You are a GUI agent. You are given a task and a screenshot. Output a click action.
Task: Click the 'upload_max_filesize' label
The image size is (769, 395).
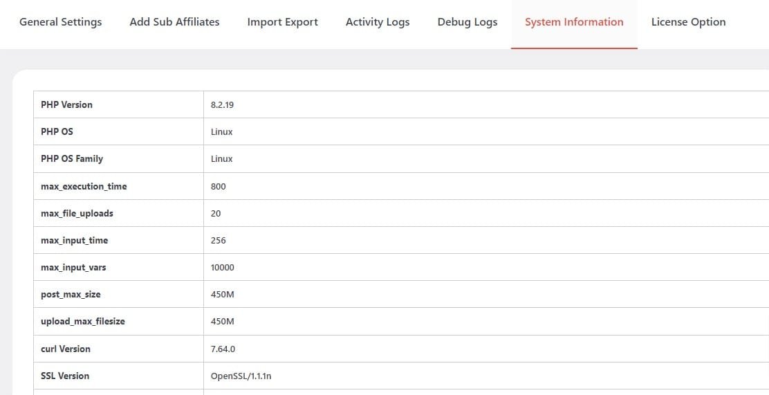(83, 322)
